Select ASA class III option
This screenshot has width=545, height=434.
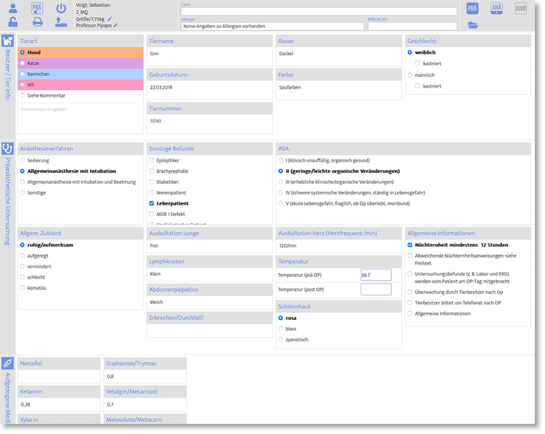pyautogui.click(x=281, y=182)
